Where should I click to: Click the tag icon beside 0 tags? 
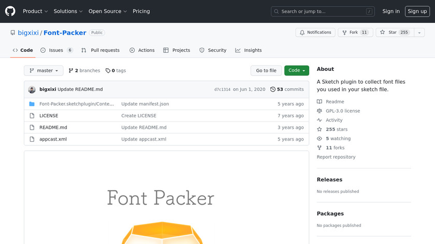coord(108,71)
